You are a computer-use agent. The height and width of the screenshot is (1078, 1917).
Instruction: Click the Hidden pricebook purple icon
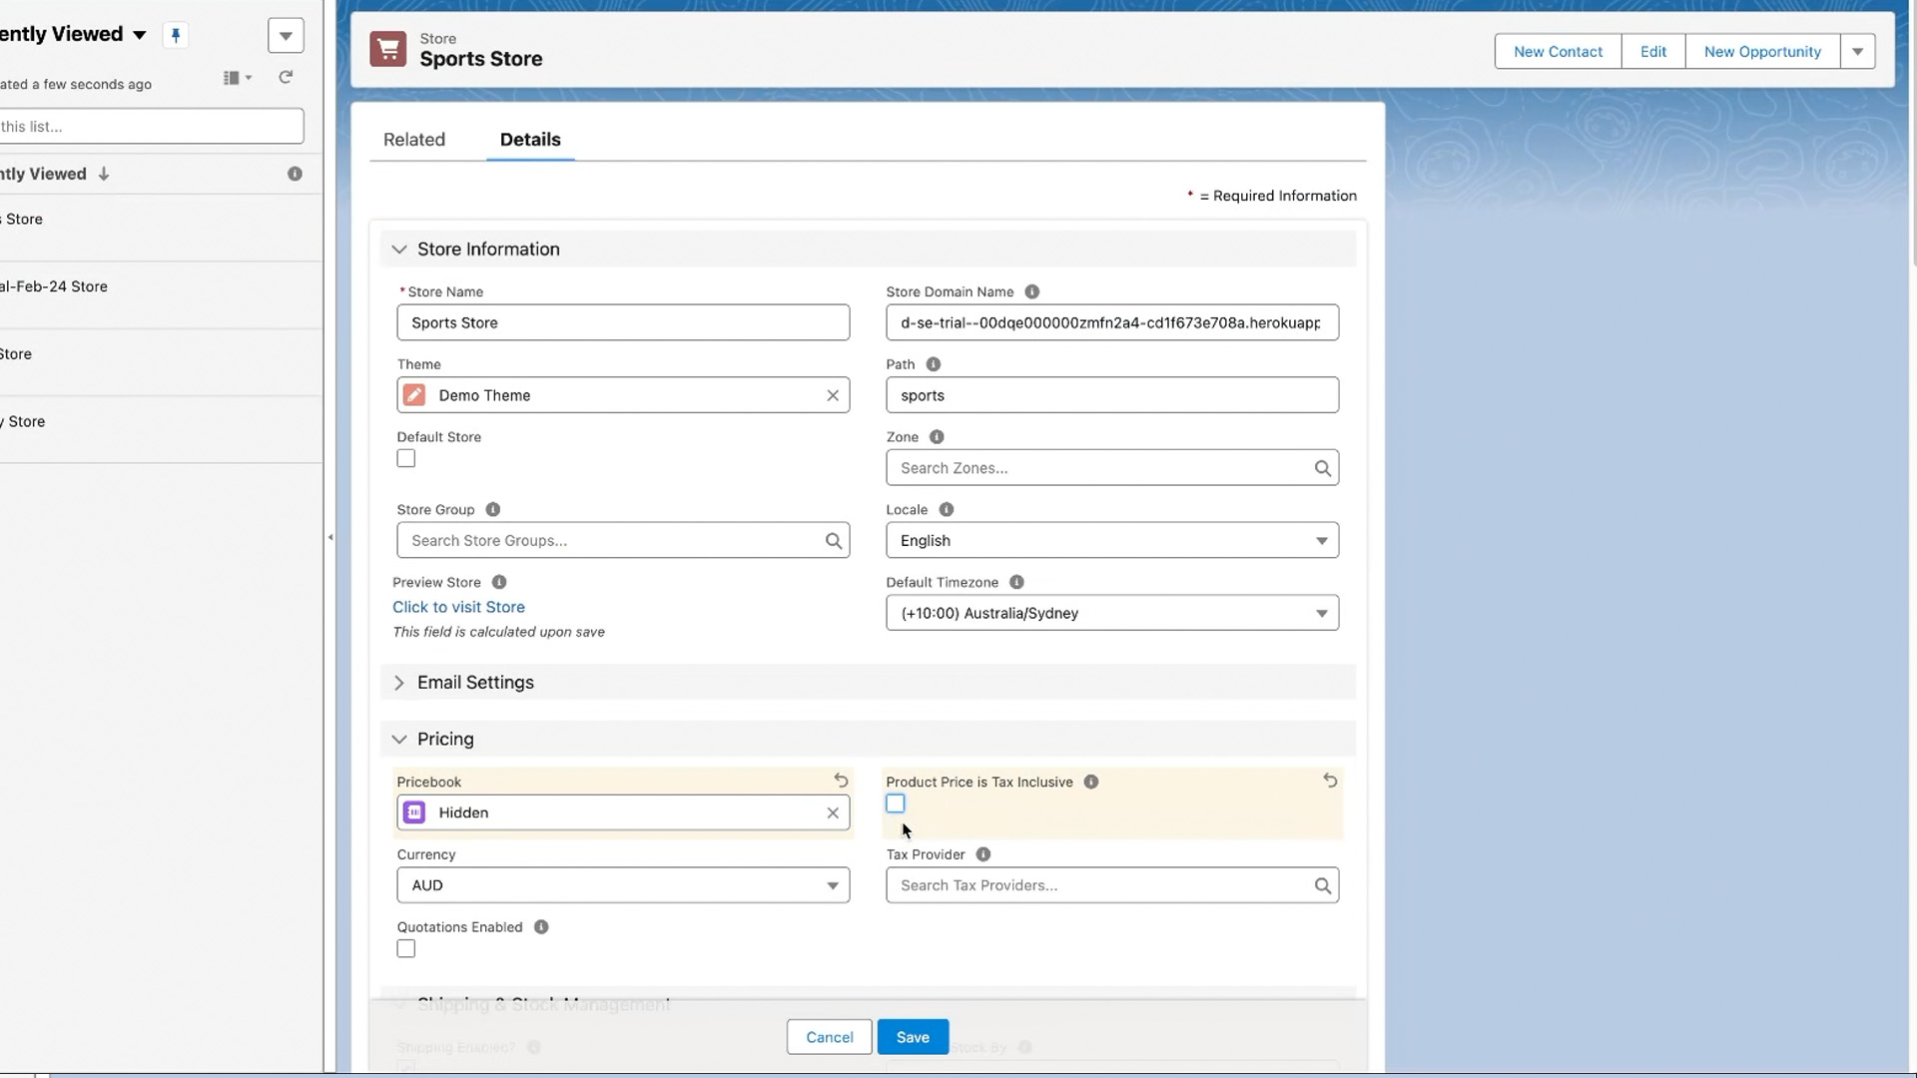click(413, 812)
